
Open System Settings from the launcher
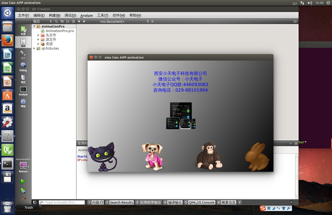(7, 122)
